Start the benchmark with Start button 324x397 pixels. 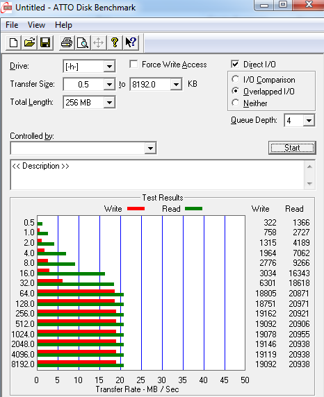click(x=292, y=148)
